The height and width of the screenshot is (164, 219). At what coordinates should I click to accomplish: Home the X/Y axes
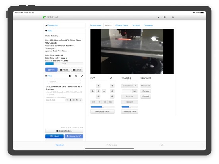pyautogui.click(x=98, y=91)
